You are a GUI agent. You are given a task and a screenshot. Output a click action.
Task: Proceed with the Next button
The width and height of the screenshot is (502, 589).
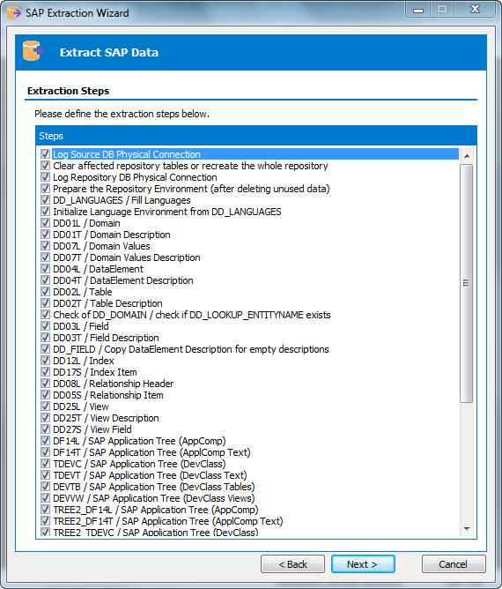click(363, 564)
